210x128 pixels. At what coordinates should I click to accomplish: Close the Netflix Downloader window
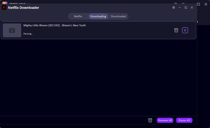(192, 8)
